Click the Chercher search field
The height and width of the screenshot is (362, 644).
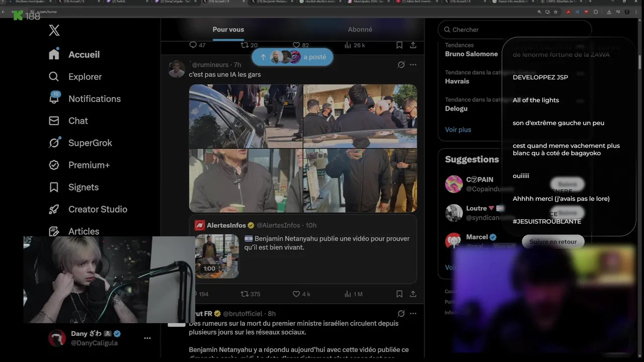(515, 30)
